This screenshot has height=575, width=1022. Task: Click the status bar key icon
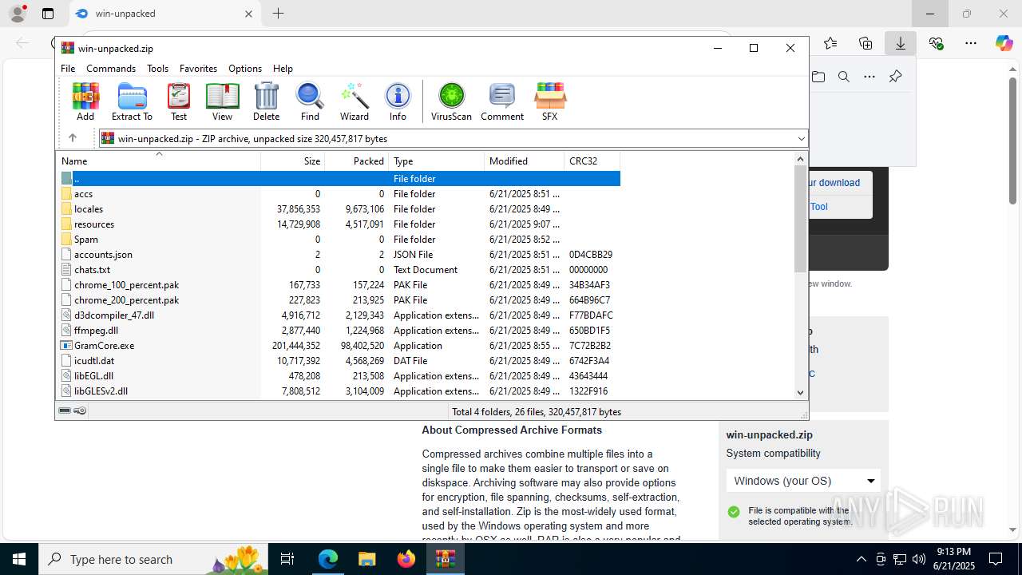pos(80,410)
